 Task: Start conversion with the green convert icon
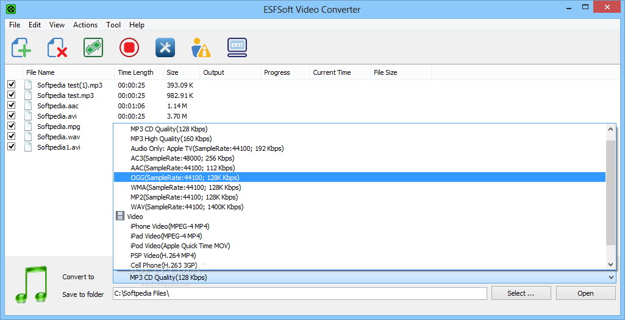[x=93, y=47]
